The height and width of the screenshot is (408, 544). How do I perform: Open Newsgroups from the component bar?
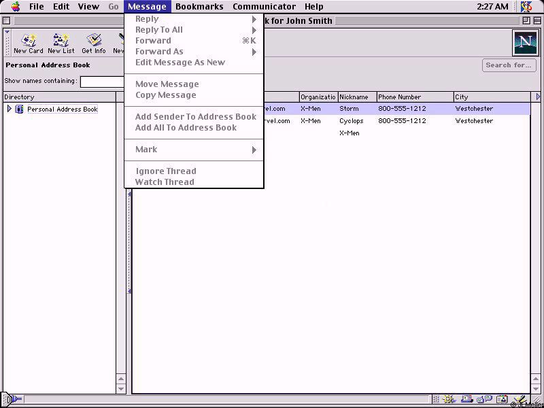click(484, 400)
